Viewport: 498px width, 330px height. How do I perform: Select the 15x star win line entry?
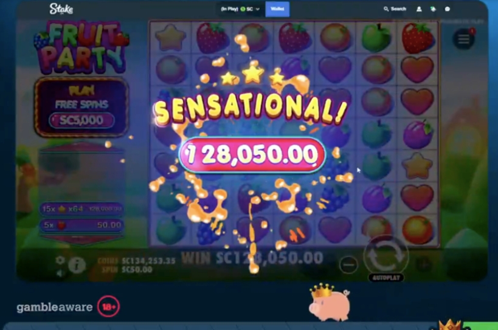pyautogui.click(x=81, y=209)
